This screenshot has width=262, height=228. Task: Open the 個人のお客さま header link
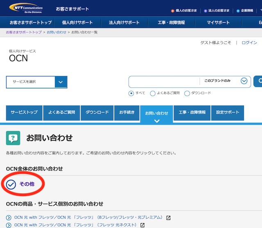pos(186,11)
